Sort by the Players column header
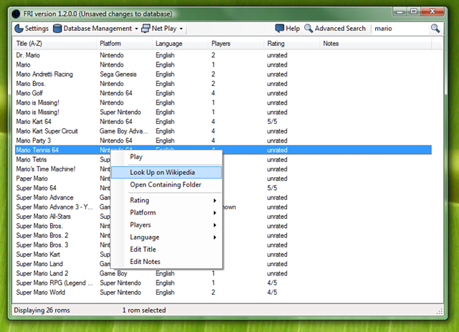Viewport: 459px width, 332px height. click(236, 44)
